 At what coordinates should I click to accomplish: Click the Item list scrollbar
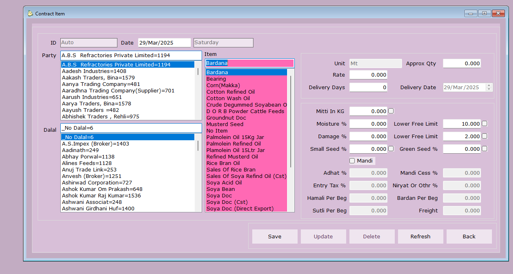pos(291,140)
